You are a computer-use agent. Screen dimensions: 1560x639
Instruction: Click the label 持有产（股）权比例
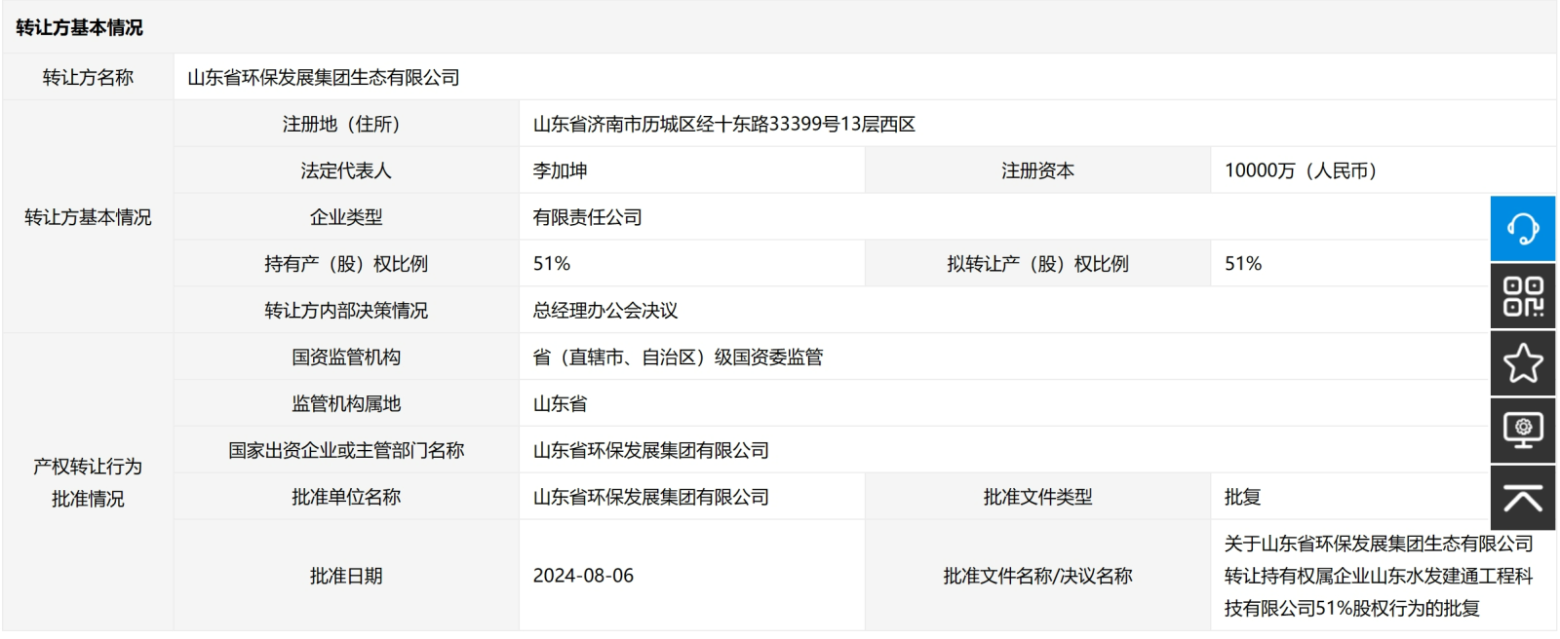(x=346, y=264)
